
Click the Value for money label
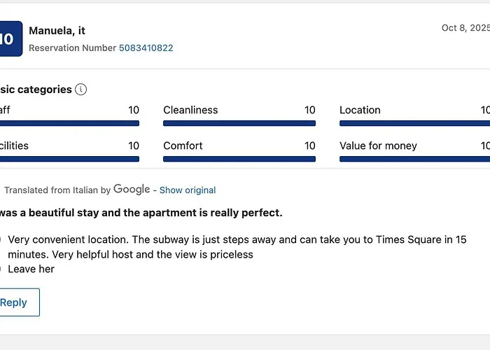point(378,146)
